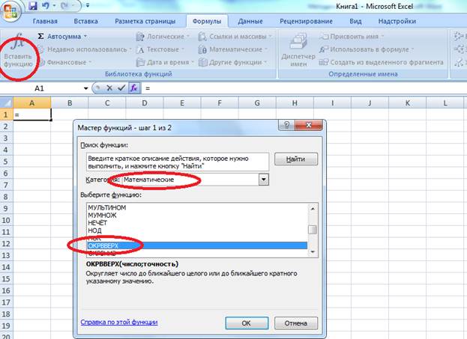This screenshot has width=467, height=339.
Task: Open Текстовые functions menu
Action: pos(160,49)
